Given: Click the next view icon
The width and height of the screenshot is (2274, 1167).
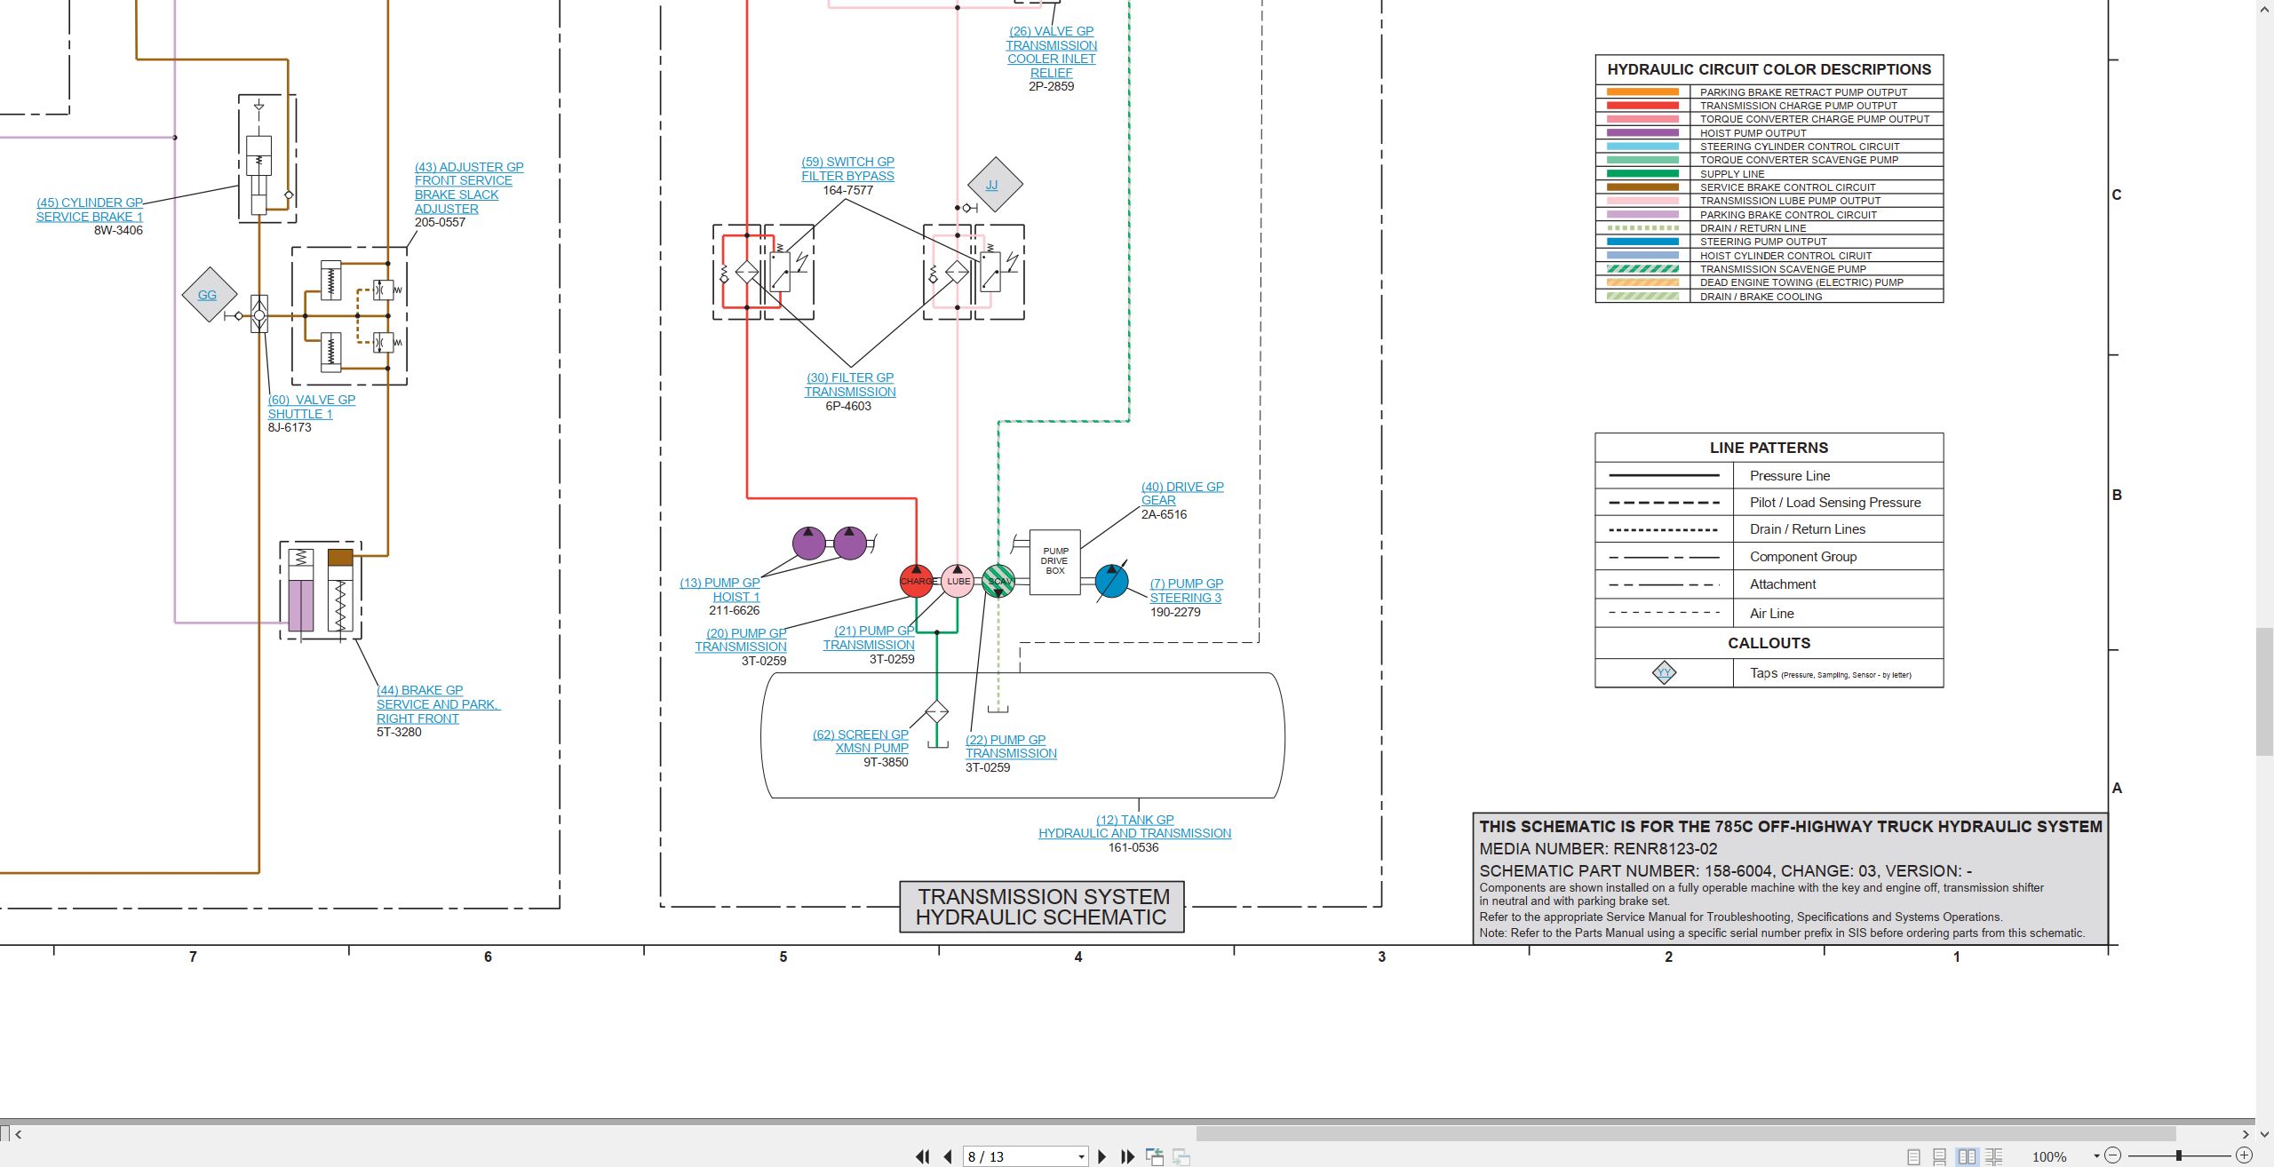Looking at the screenshot, I should (x=1181, y=1156).
